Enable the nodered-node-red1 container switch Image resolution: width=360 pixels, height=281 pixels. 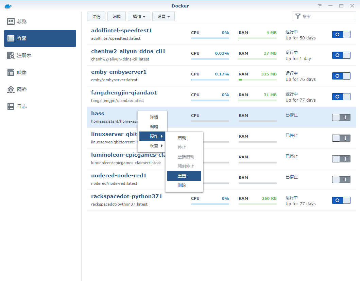(x=341, y=179)
